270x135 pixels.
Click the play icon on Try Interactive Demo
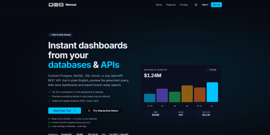click(x=89, y=110)
